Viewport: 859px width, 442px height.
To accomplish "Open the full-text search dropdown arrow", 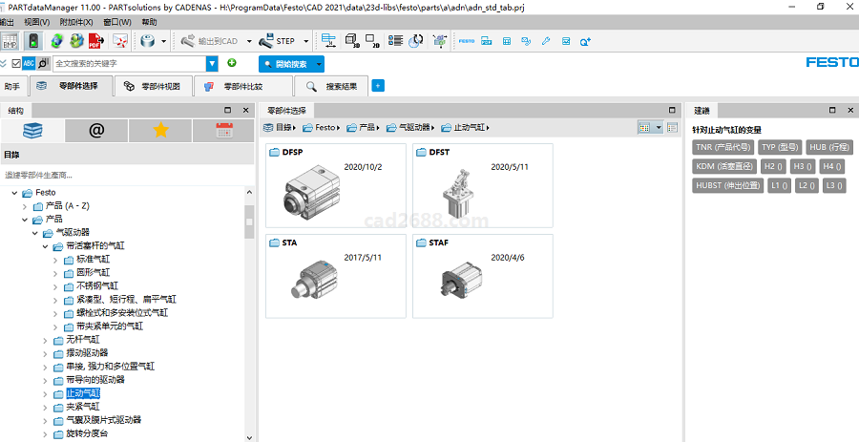I will [212, 64].
